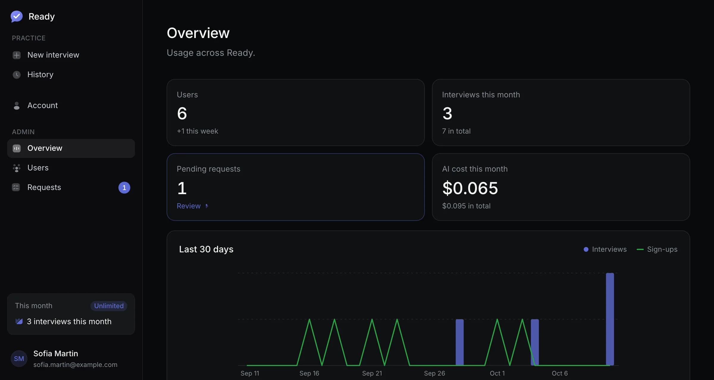Click the usage icon beside 3 interviews this month
The width and height of the screenshot is (714, 380).
(19, 321)
